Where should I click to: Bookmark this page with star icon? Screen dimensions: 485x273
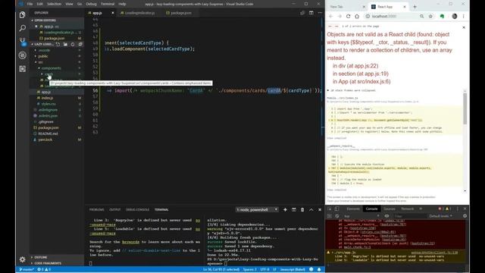[430, 16]
